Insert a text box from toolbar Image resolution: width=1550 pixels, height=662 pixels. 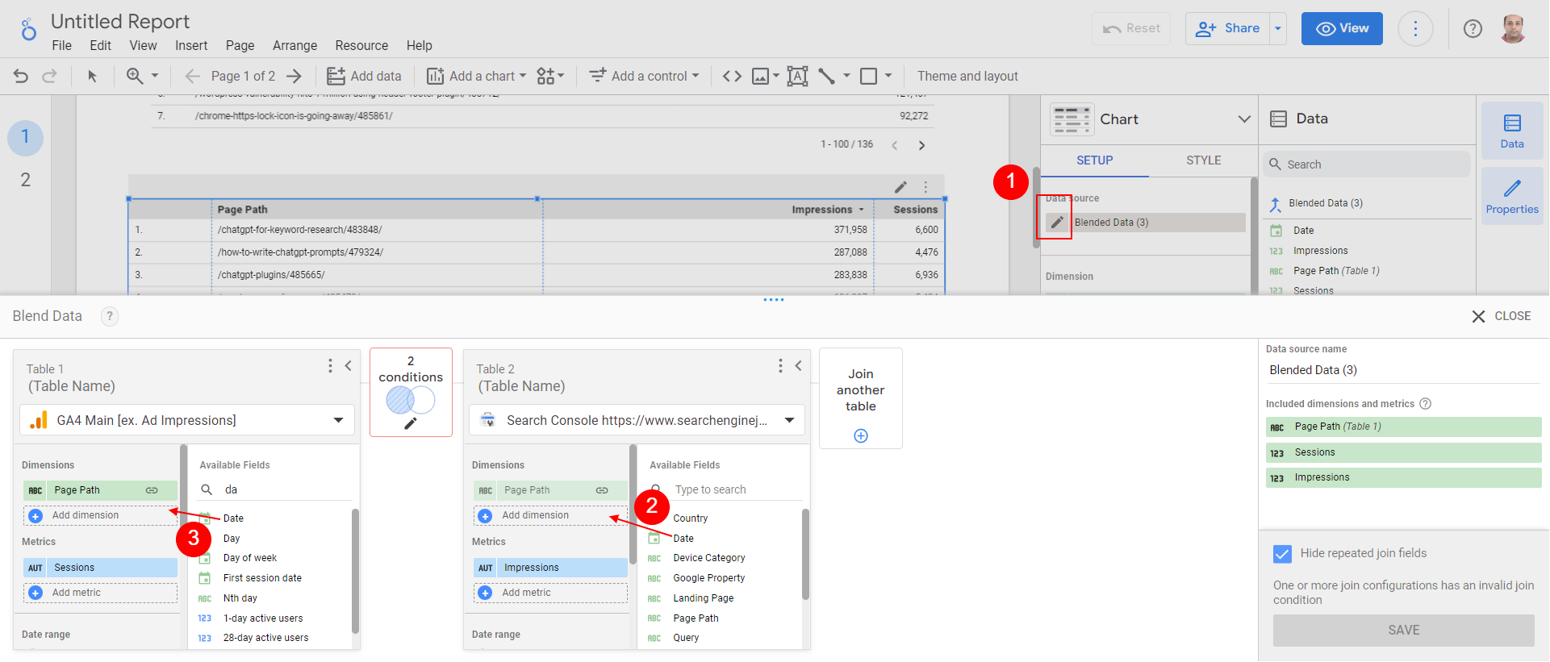tap(797, 76)
